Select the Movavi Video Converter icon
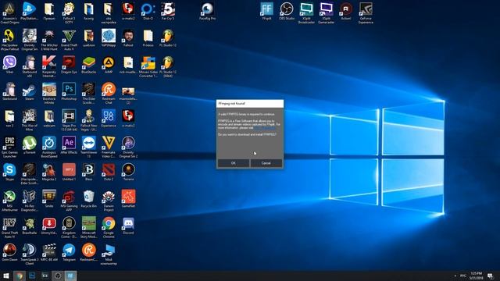The image size is (500, 281). (x=148, y=67)
